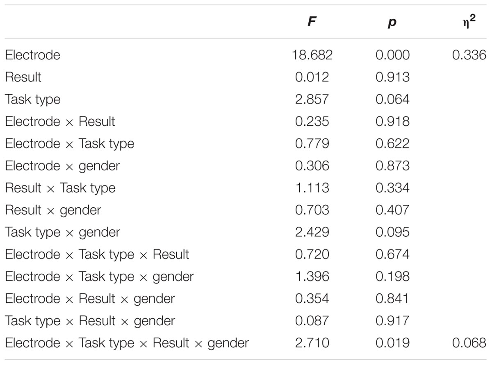The image size is (492, 365).
Task: Select the Task type row label
Action: coord(33,100)
